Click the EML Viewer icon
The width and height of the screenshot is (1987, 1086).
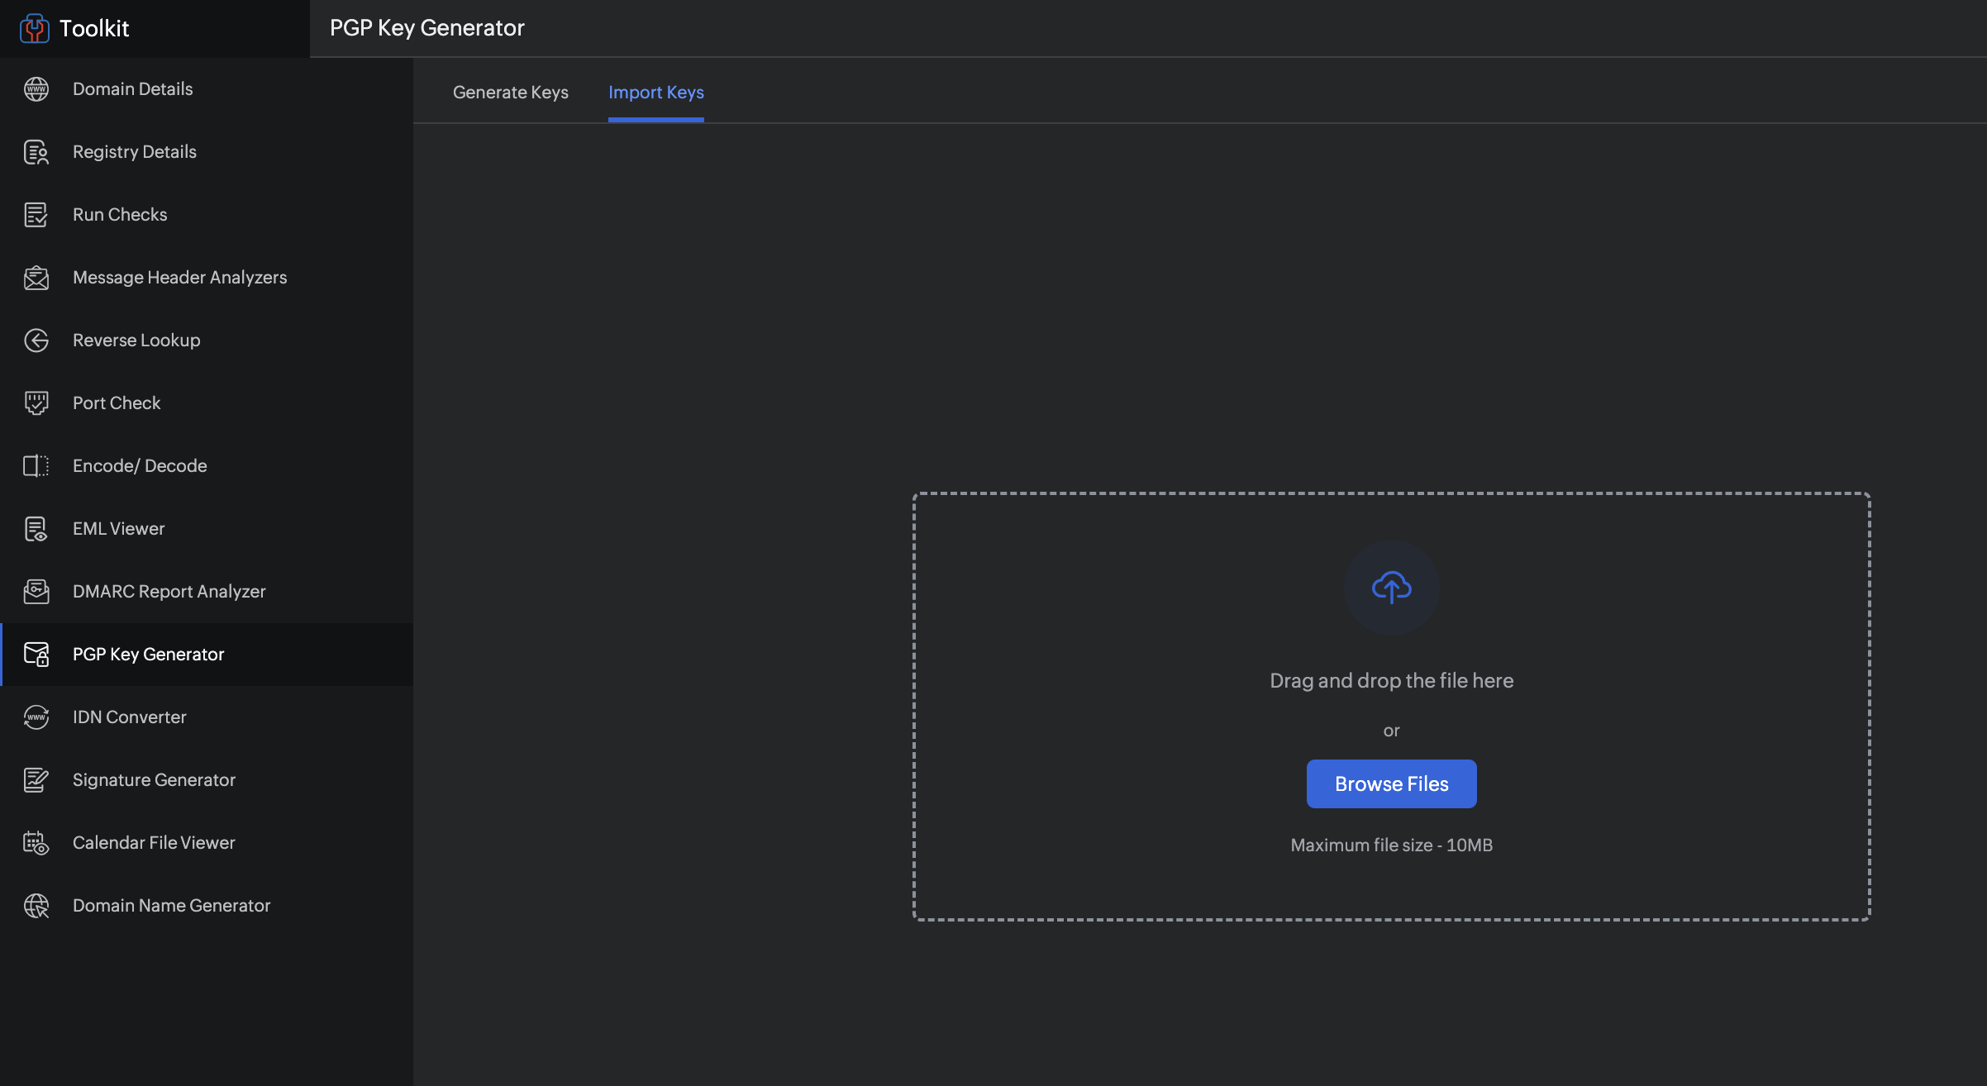(36, 529)
